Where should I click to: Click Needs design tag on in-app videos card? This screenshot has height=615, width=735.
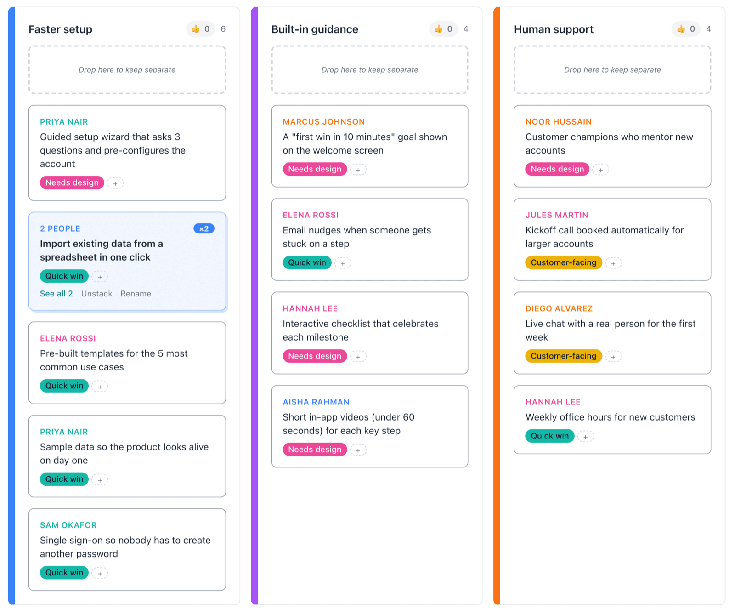tap(315, 449)
